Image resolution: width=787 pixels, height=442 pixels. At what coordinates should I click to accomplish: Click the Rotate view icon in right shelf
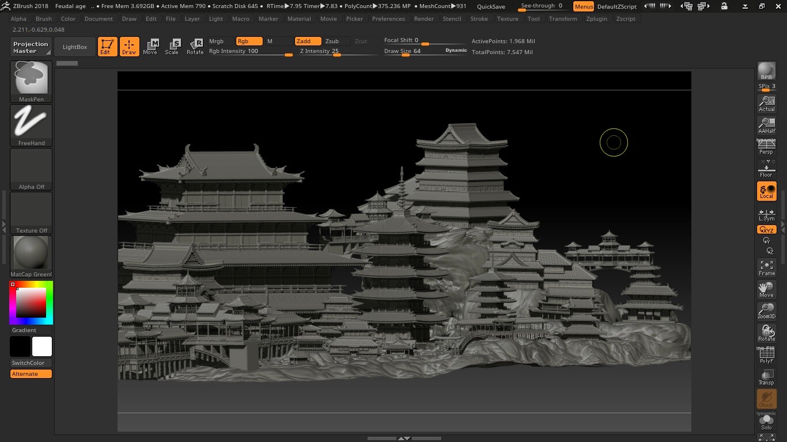[766, 333]
